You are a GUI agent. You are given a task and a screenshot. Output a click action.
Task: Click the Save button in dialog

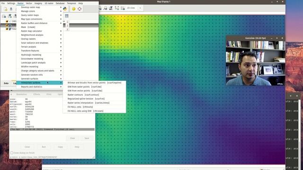click(x=87, y=138)
